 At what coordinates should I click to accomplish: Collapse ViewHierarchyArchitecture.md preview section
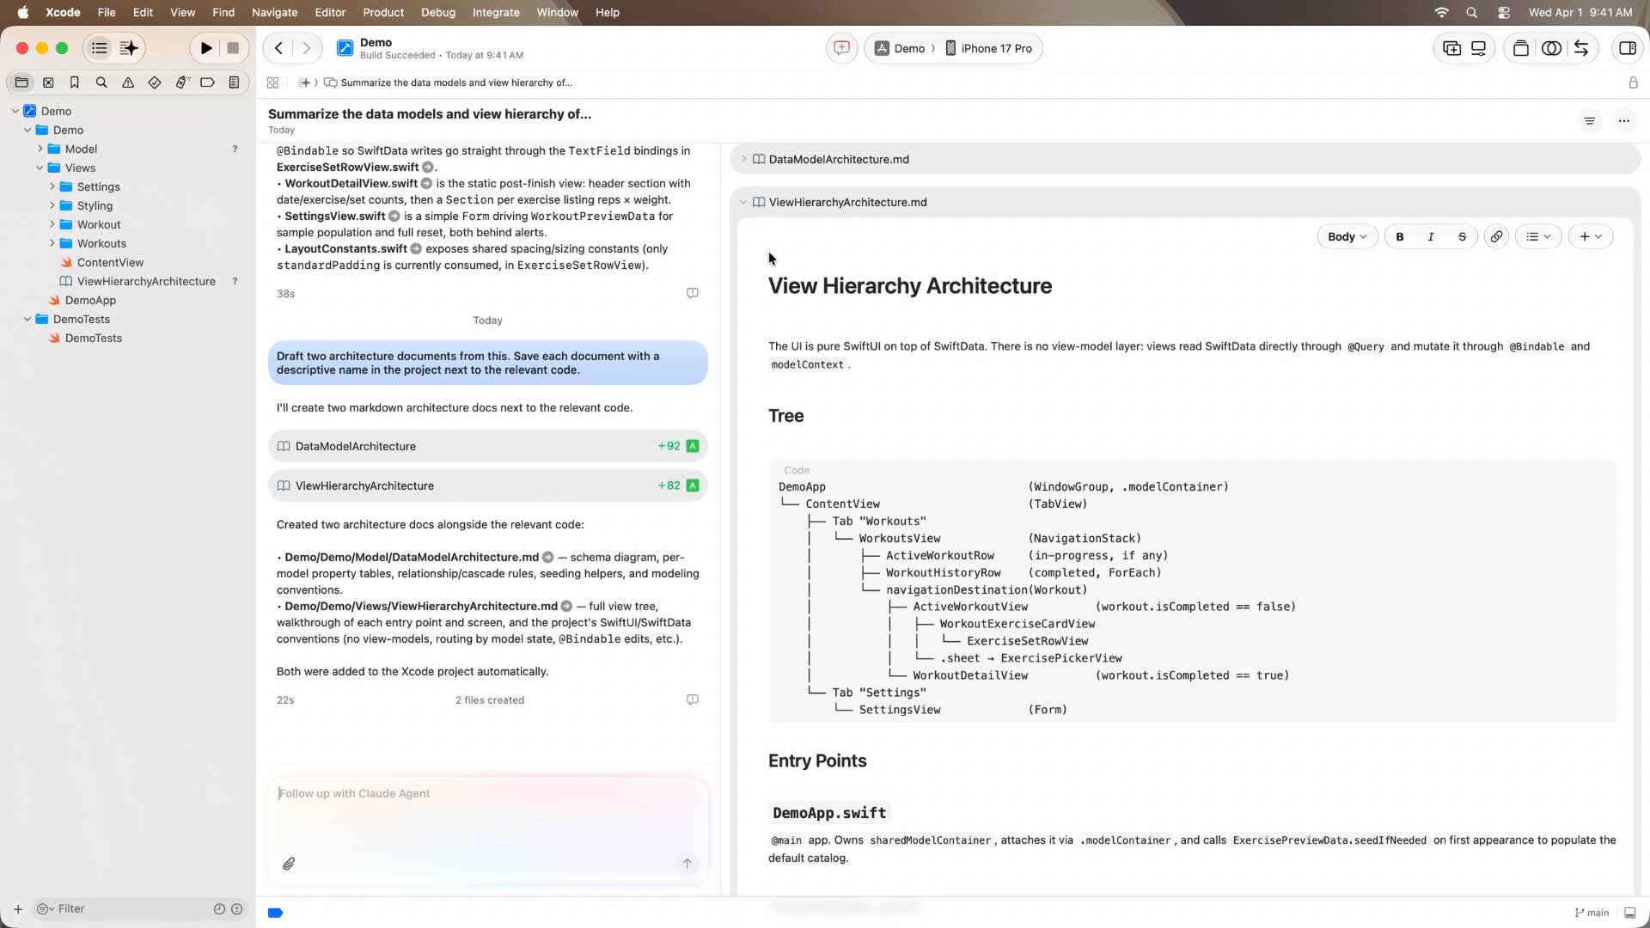[743, 202]
